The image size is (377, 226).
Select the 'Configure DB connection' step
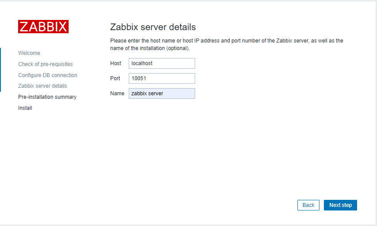click(48, 75)
